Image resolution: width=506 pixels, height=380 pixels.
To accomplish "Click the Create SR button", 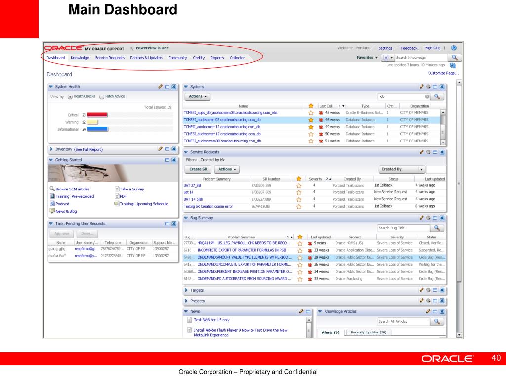I will [198, 169].
